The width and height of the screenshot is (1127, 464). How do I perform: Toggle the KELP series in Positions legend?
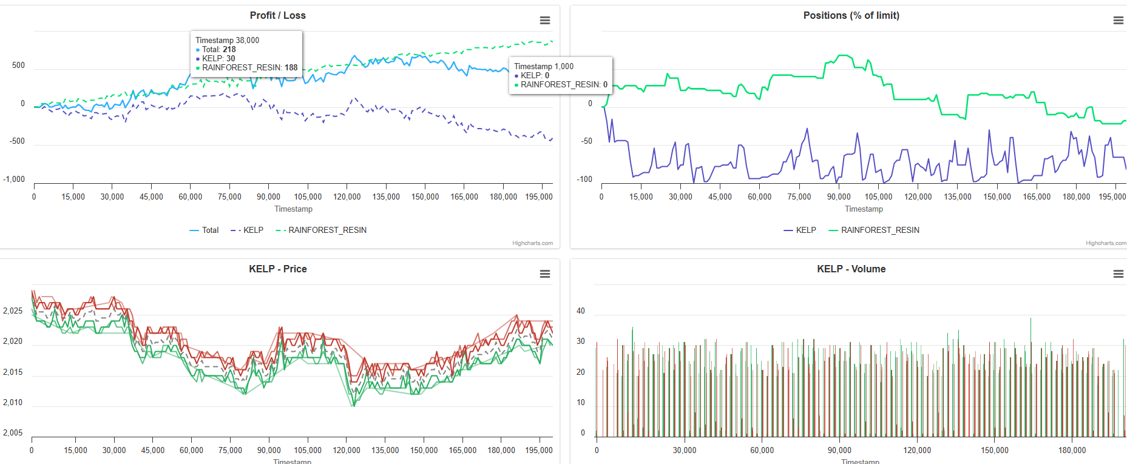(800, 230)
